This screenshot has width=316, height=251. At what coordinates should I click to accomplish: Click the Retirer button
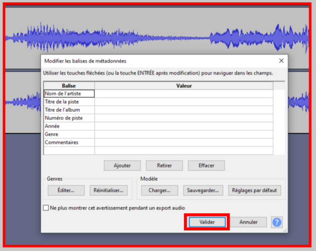tap(164, 165)
